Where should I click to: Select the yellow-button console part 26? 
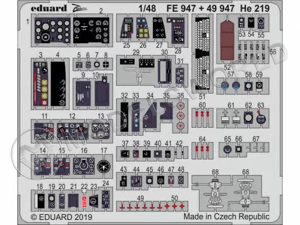tap(143, 28)
